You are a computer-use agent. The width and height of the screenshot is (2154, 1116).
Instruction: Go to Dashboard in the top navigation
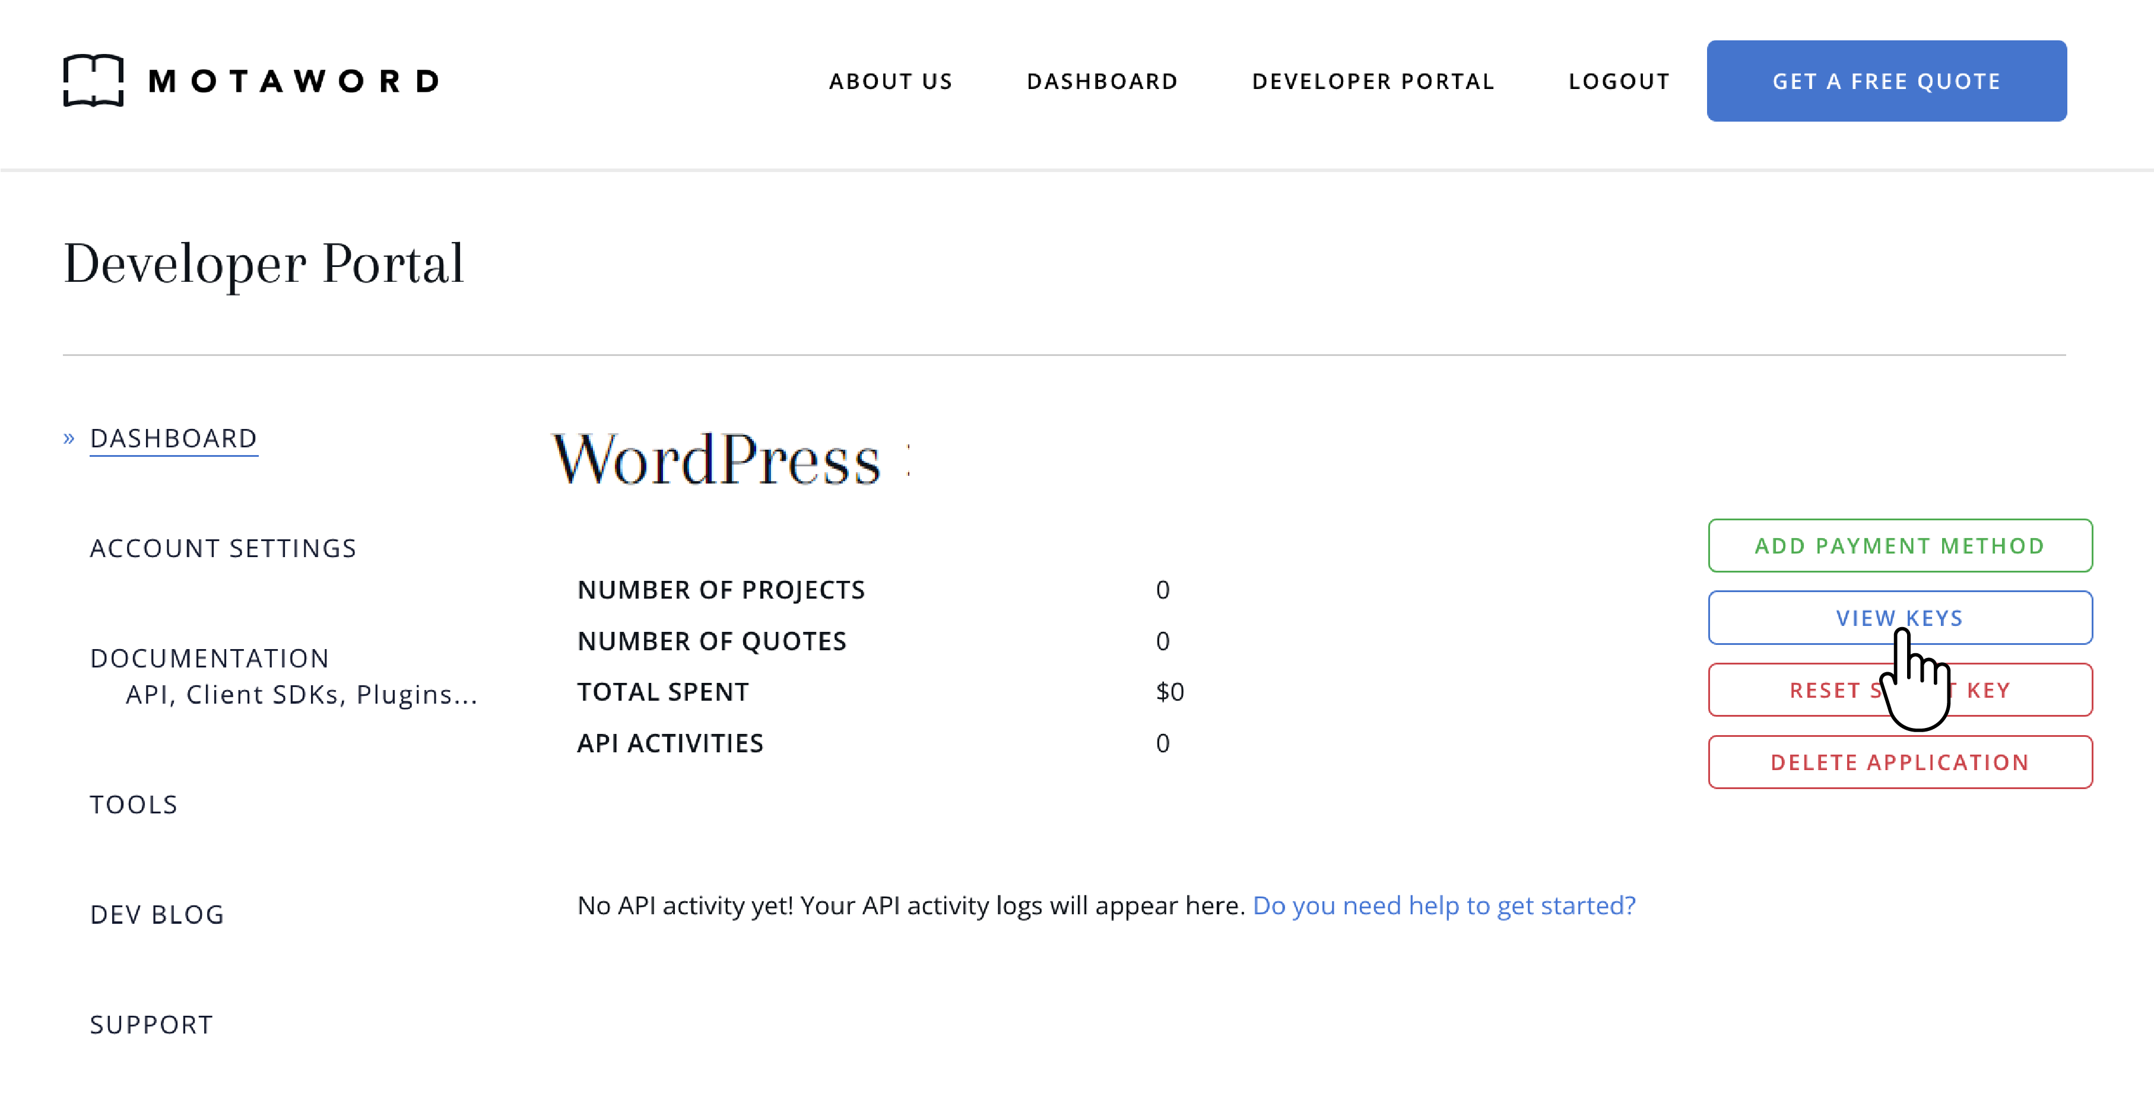1102,81
